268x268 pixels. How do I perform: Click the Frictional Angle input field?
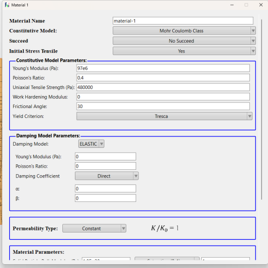[163, 106]
